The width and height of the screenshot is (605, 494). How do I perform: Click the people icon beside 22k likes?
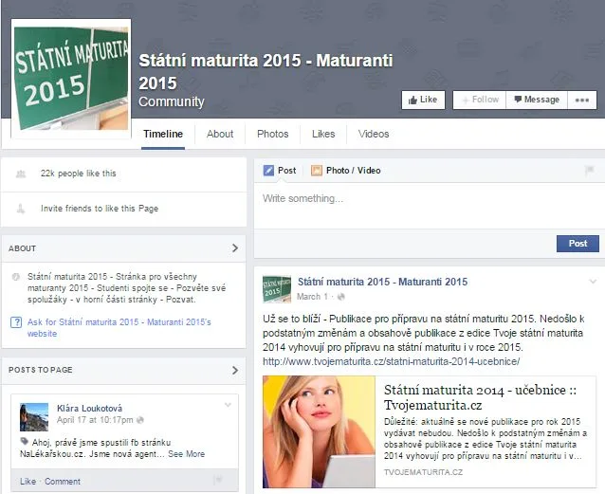pos(21,174)
